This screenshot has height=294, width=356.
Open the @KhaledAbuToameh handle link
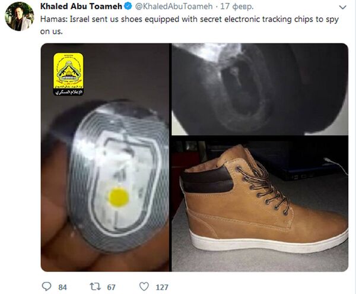(174, 7)
